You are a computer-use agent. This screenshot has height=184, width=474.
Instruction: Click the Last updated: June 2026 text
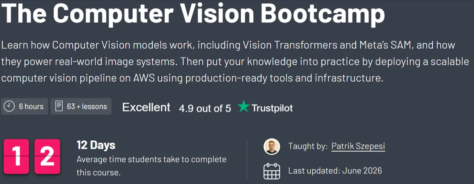(x=335, y=170)
